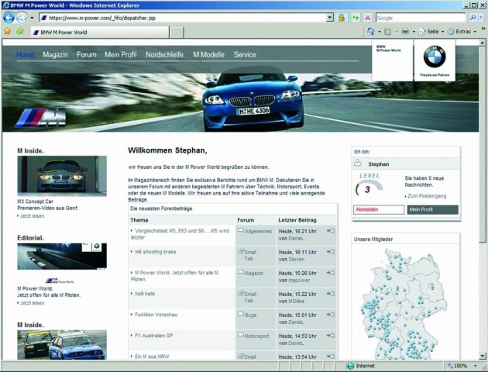
Task: Open the Magazin forum link in table
Action: coord(253,273)
